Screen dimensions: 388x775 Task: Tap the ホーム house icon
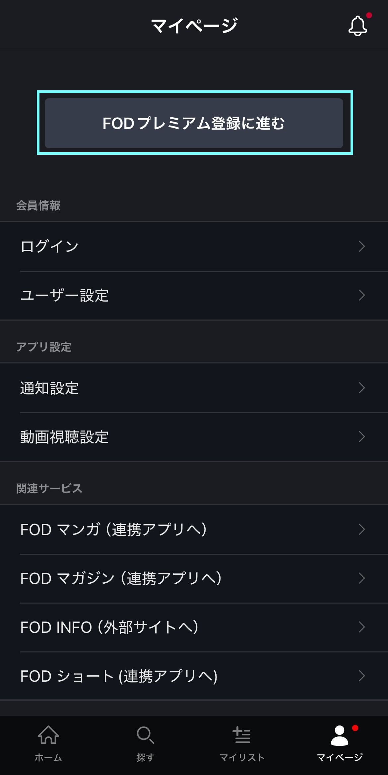click(x=48, y=735)
